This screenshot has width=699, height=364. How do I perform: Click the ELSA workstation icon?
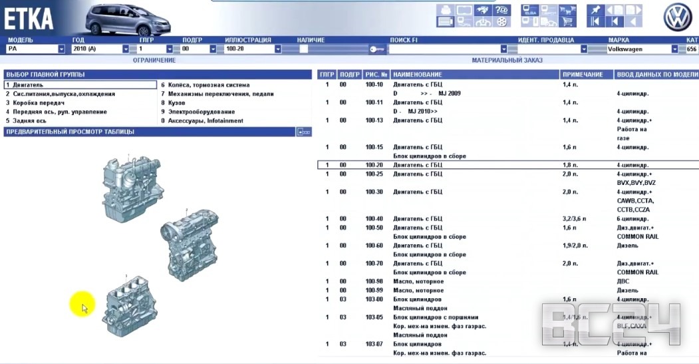531,11
